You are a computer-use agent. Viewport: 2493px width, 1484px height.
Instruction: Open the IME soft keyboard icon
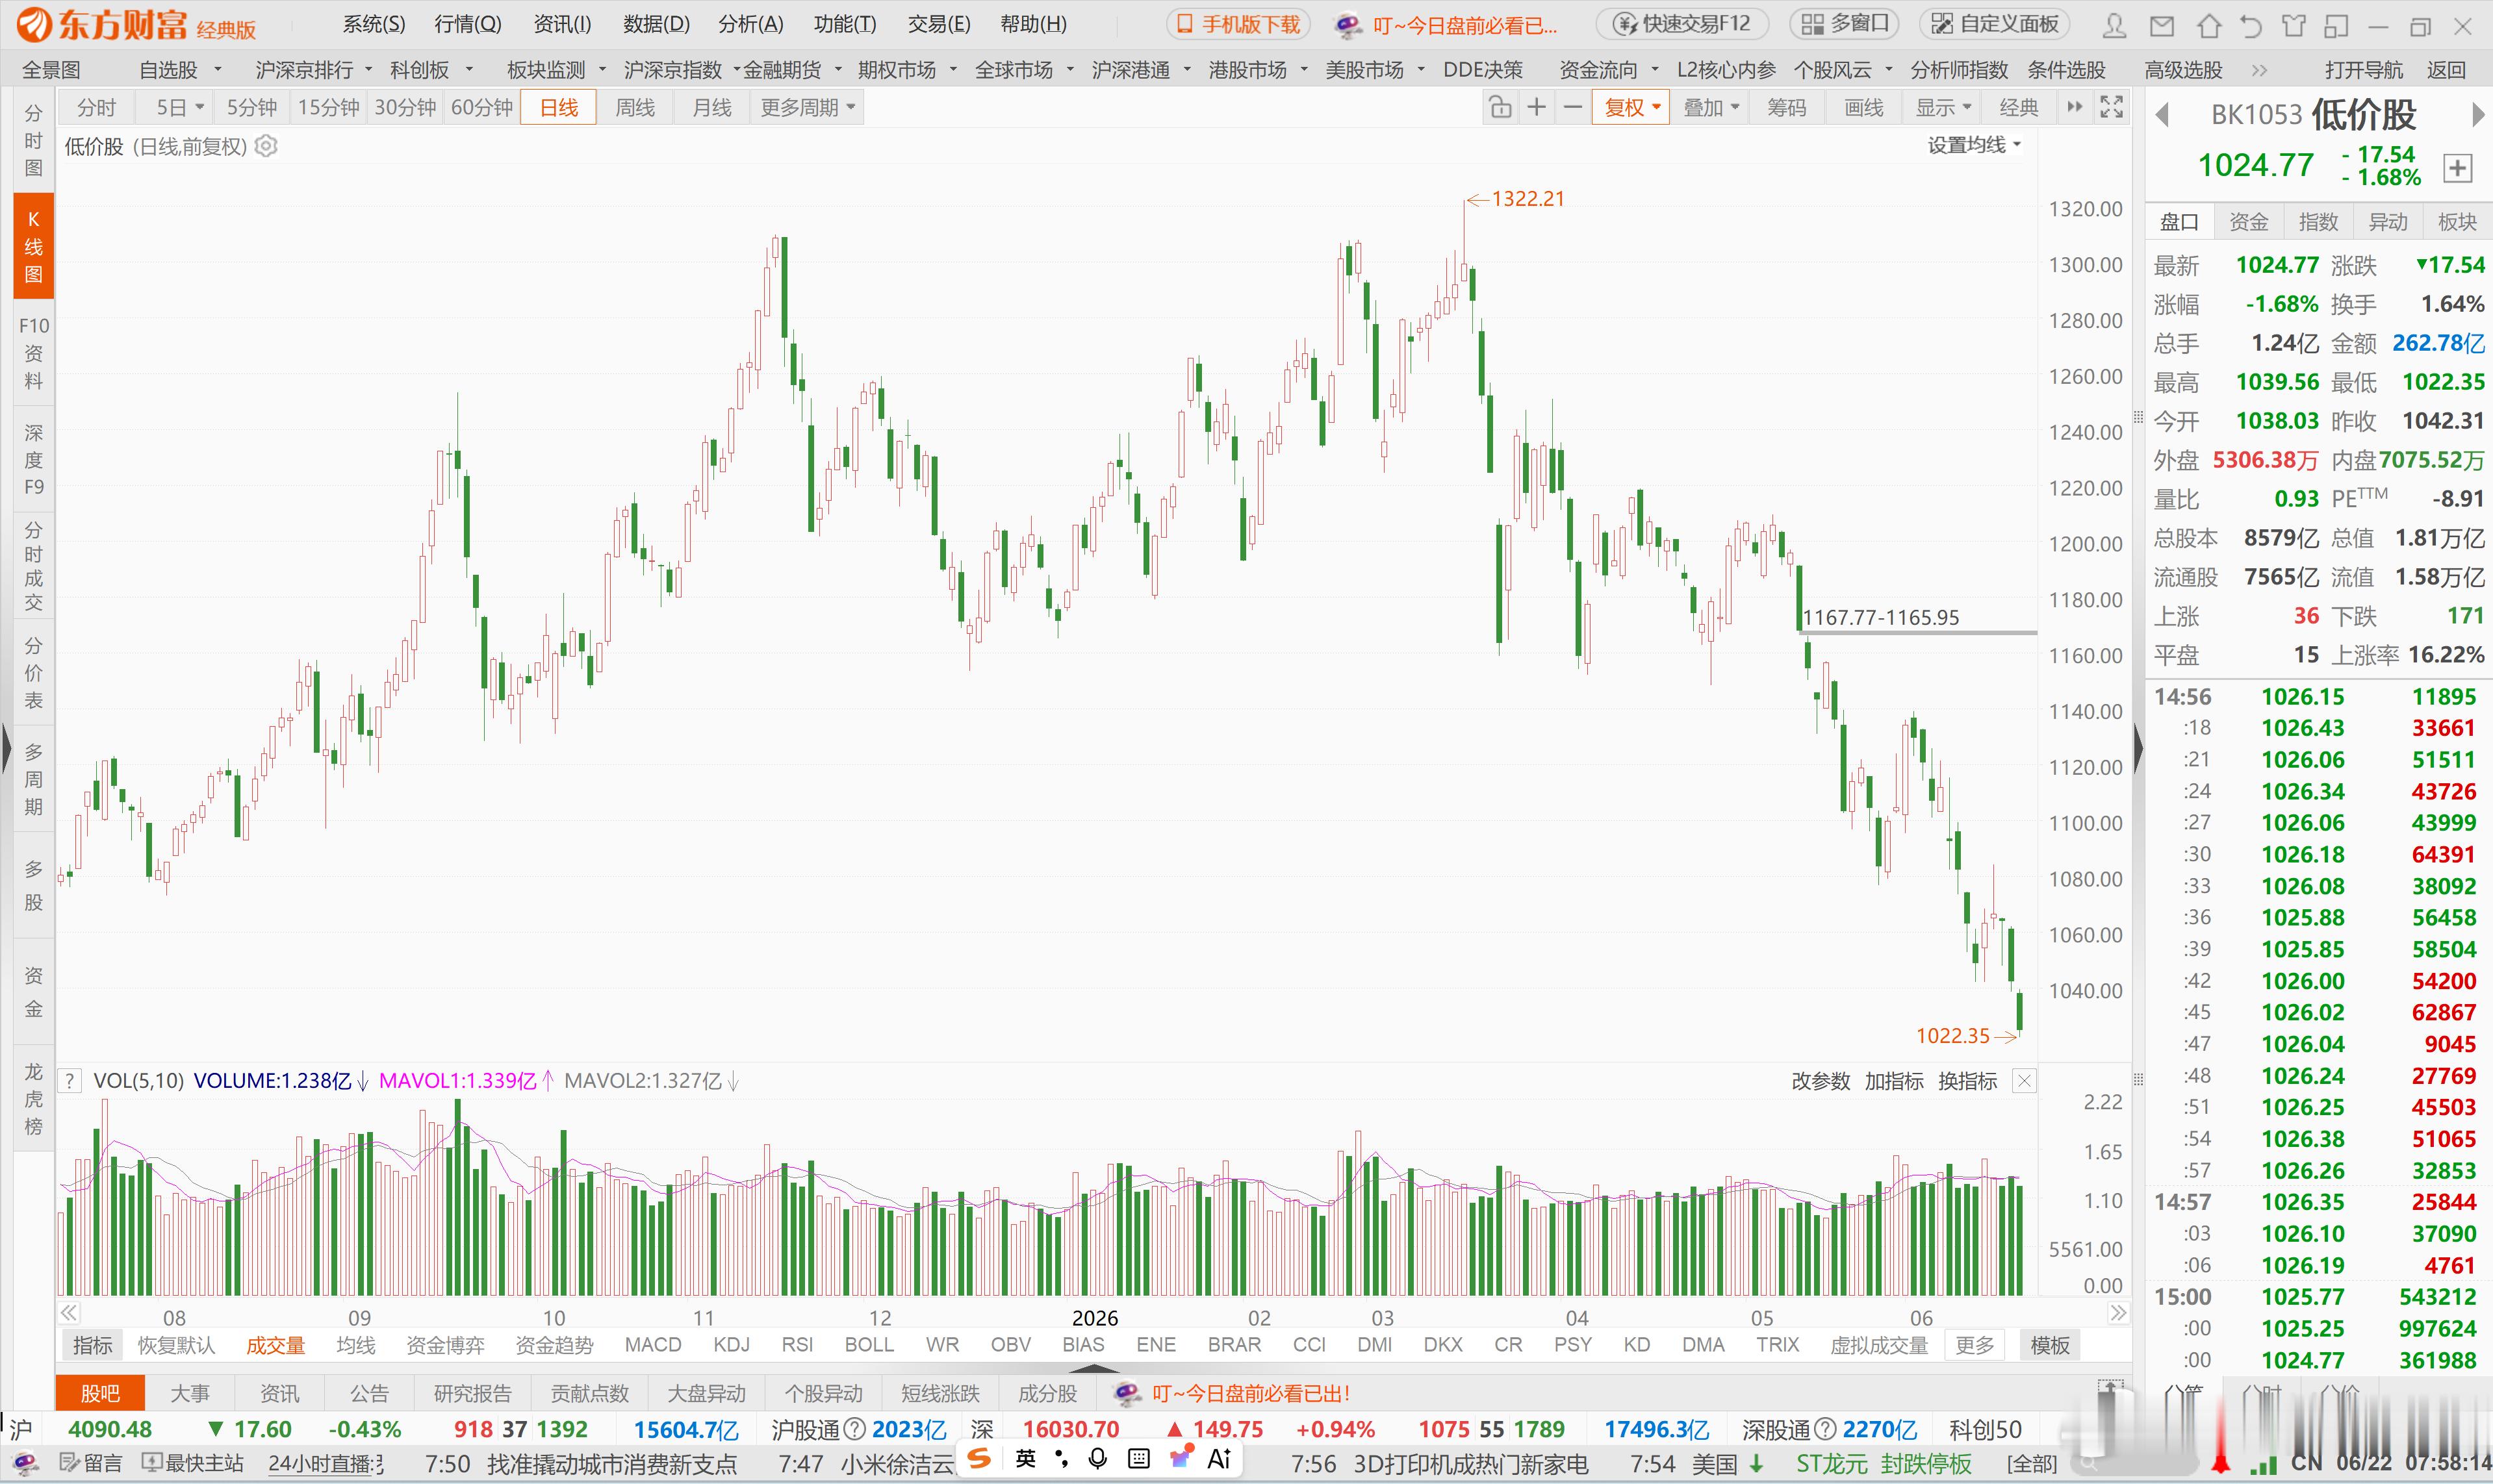1138,1459
